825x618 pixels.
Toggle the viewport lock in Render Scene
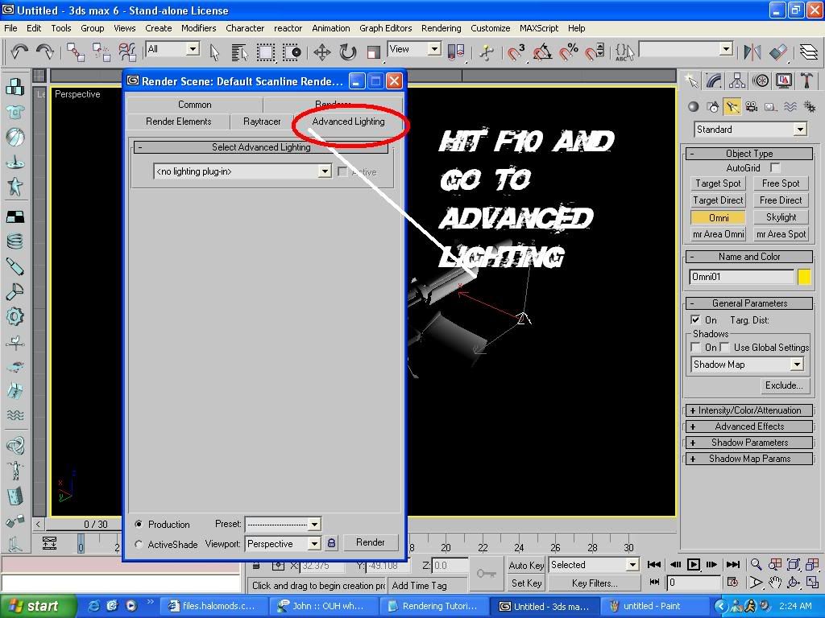(x=331, y=543)
